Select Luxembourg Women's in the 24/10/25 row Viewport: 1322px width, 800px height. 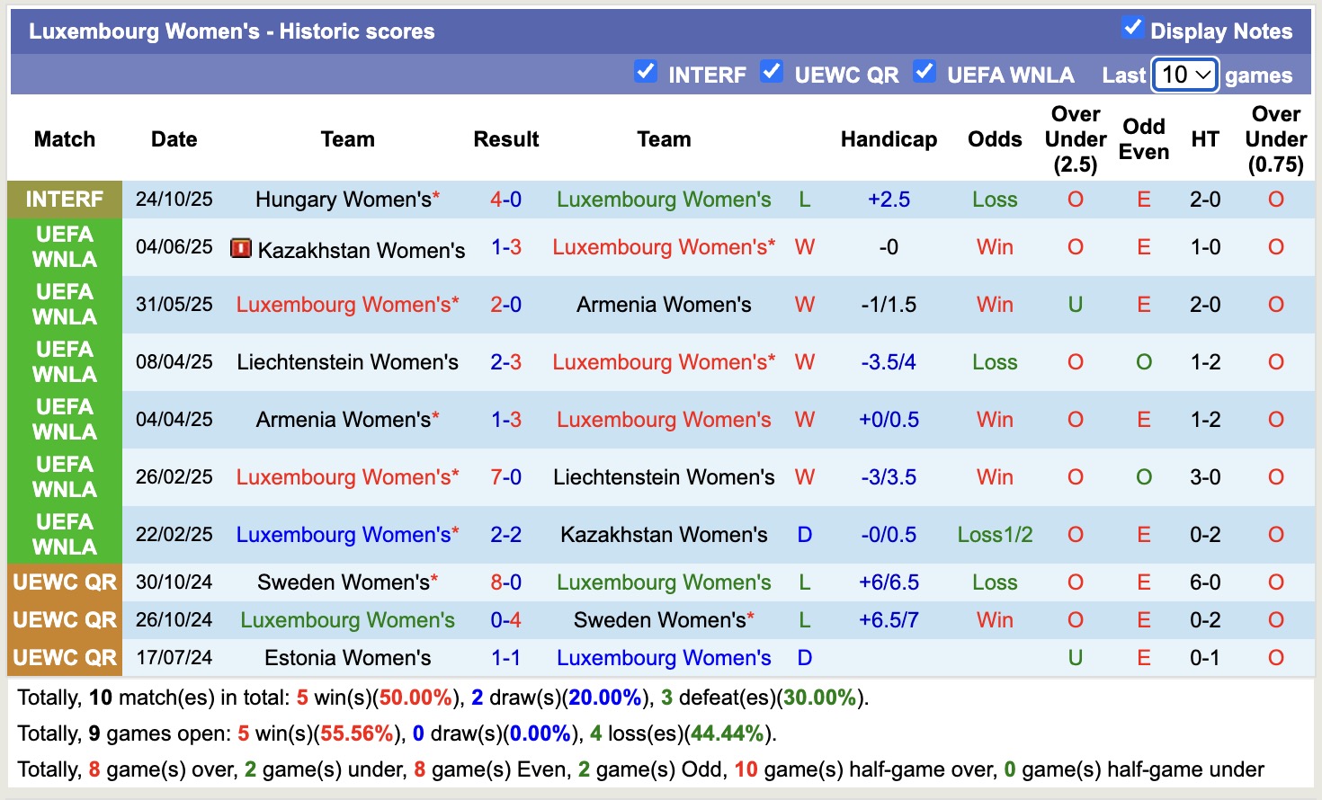tap(664, 199)
